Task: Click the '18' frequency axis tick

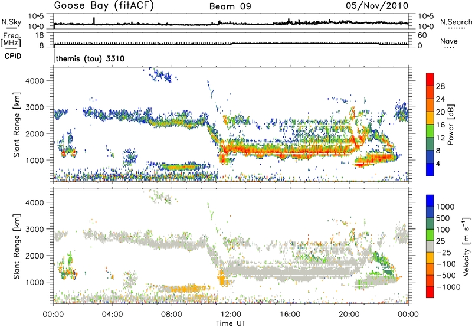Action: tap(40, 35)
